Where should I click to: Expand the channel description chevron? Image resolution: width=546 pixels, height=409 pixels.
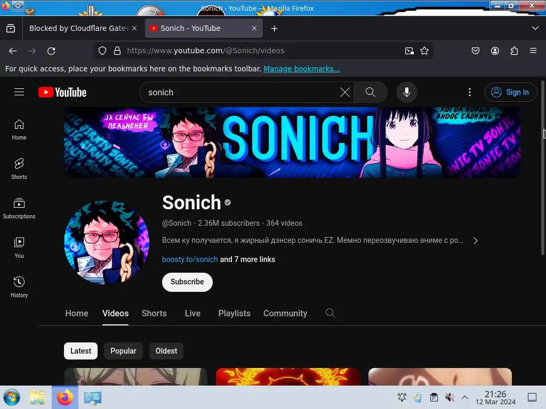(x=476, y=241)
